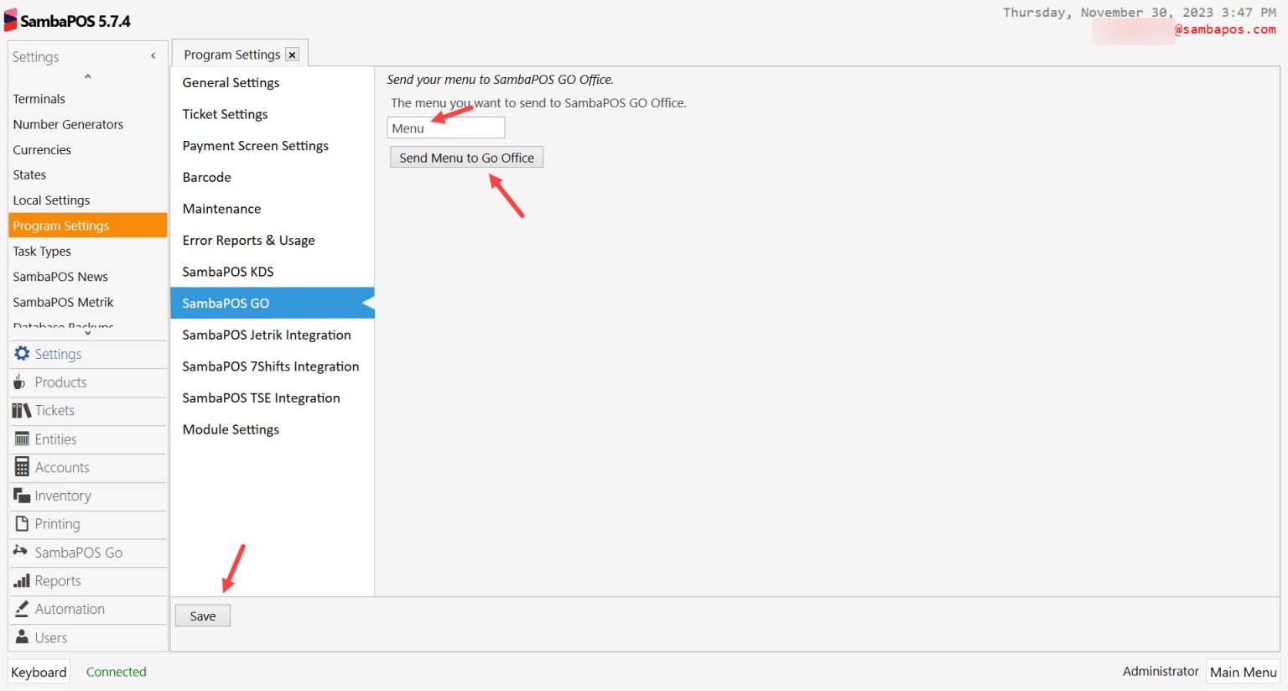
Task: Open Printing via its printer icon
Action: 22,524
